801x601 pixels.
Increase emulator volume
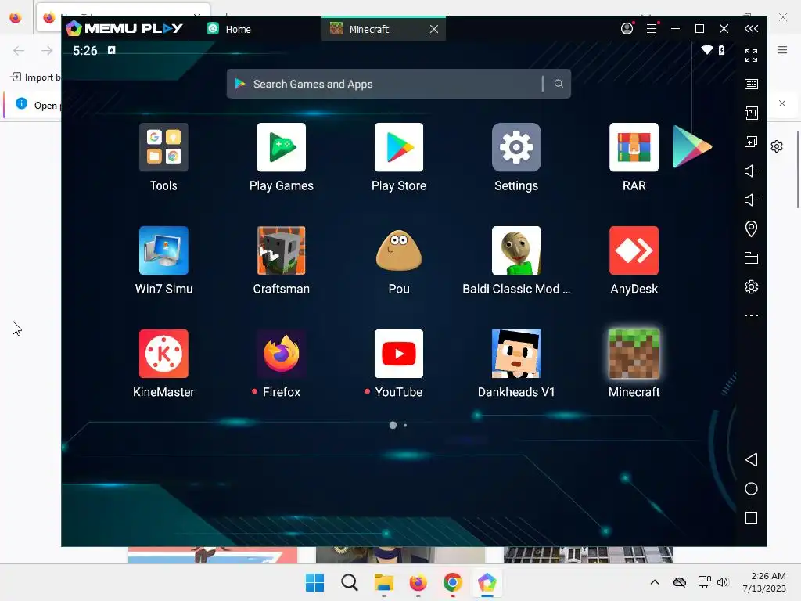[x=751, y=171]
